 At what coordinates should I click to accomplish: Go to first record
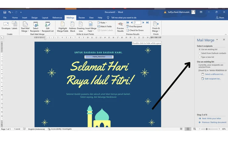[x=128, y=22]
